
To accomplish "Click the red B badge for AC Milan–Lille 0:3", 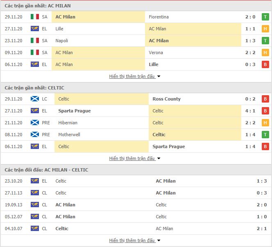I will pos(265,64).
